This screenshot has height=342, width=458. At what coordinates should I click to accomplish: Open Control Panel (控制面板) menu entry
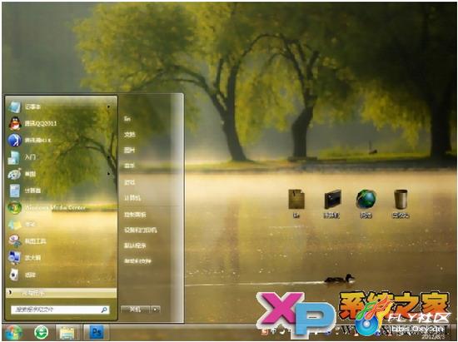pos(135,215)
